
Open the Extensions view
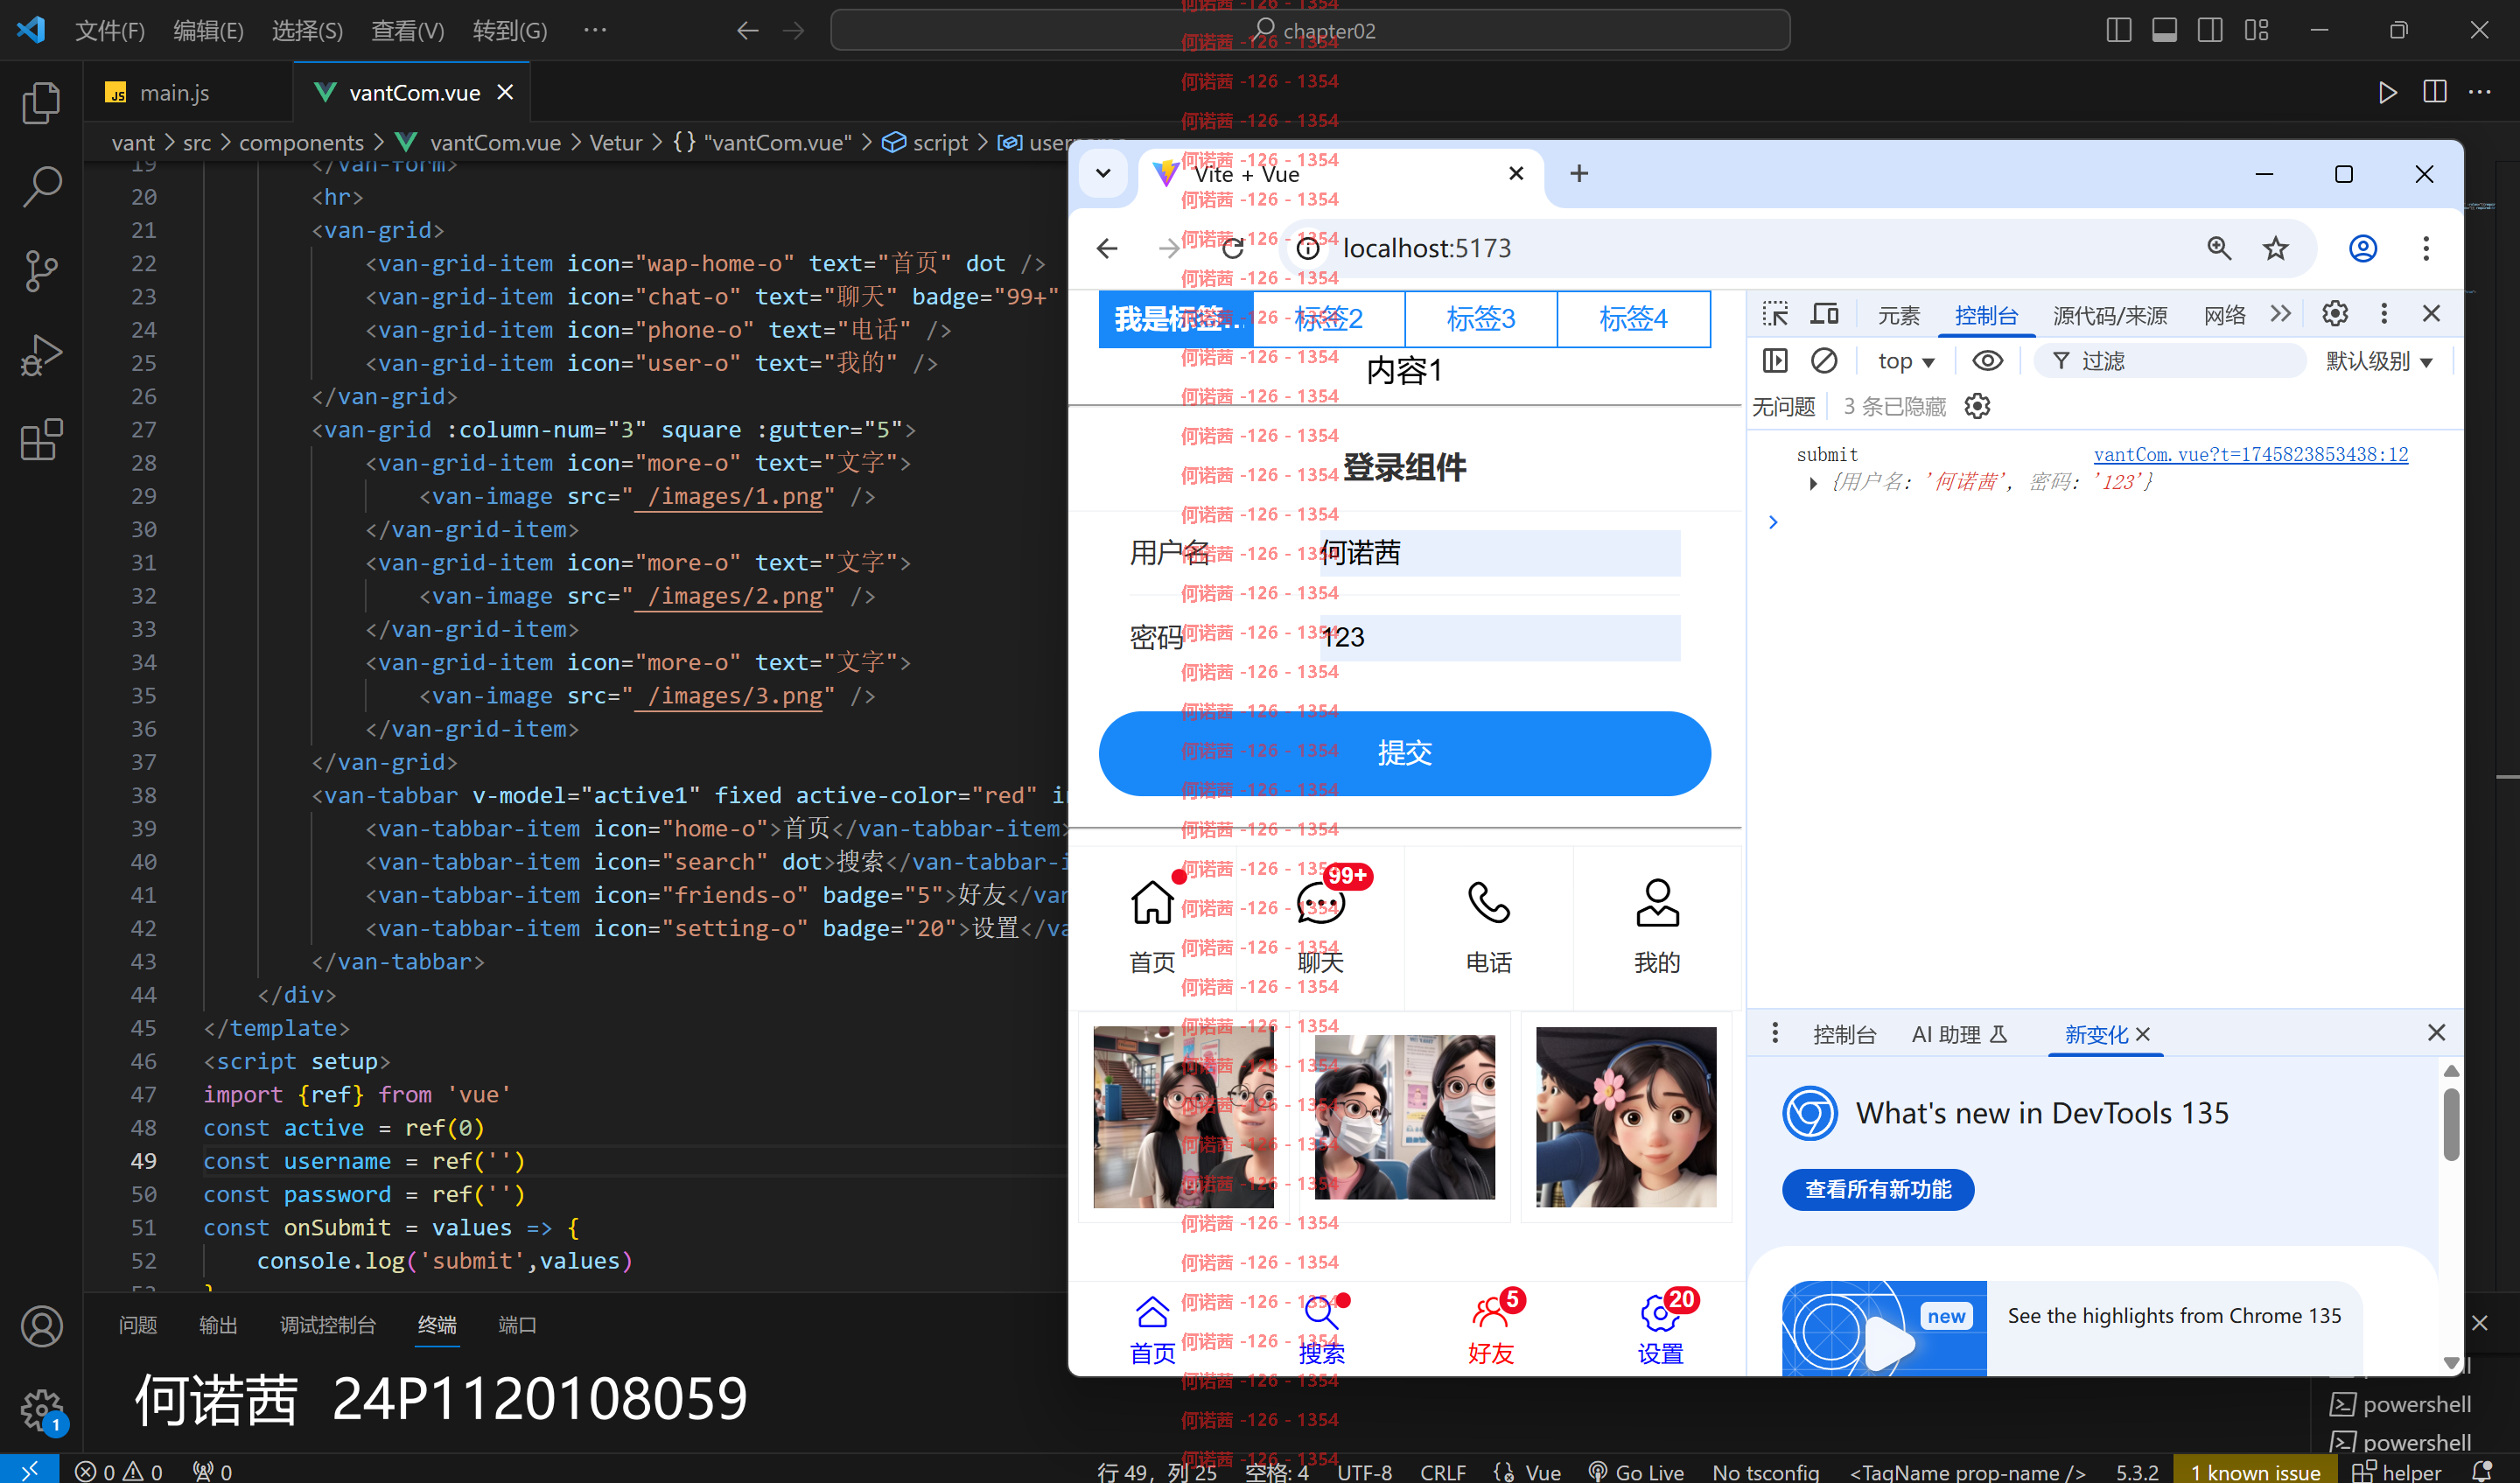tap(41, 439)
